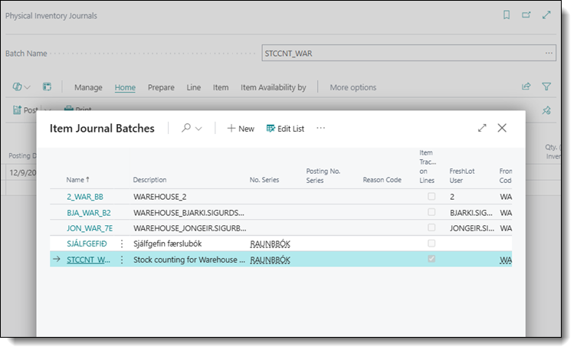Open the Item menu
Image resolution: width=577 pixels, height=353 pixels.
pyautogui.click(x=221, y=87)
